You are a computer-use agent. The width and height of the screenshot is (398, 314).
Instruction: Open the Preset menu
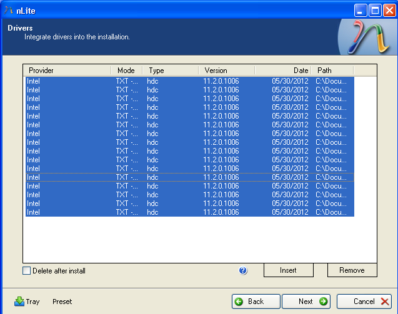[62, 302]
